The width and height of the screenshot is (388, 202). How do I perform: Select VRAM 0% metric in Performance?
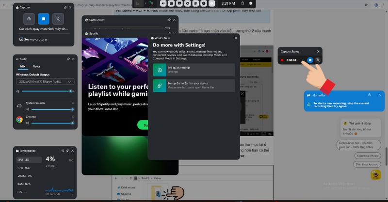(29, 176)
